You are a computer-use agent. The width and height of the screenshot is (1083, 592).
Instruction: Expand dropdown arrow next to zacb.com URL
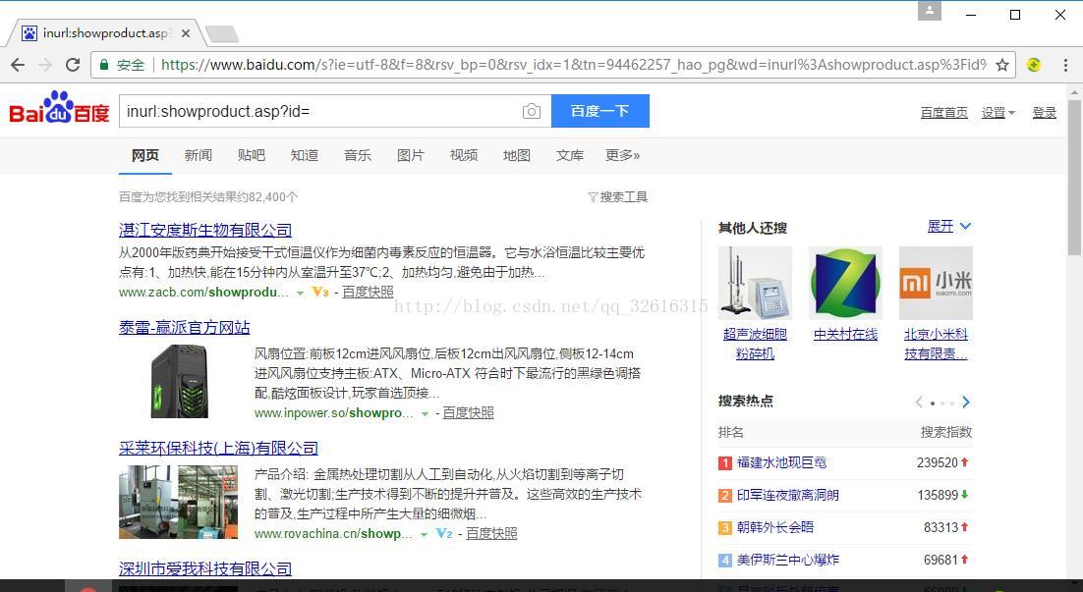(x=301, y=293)
